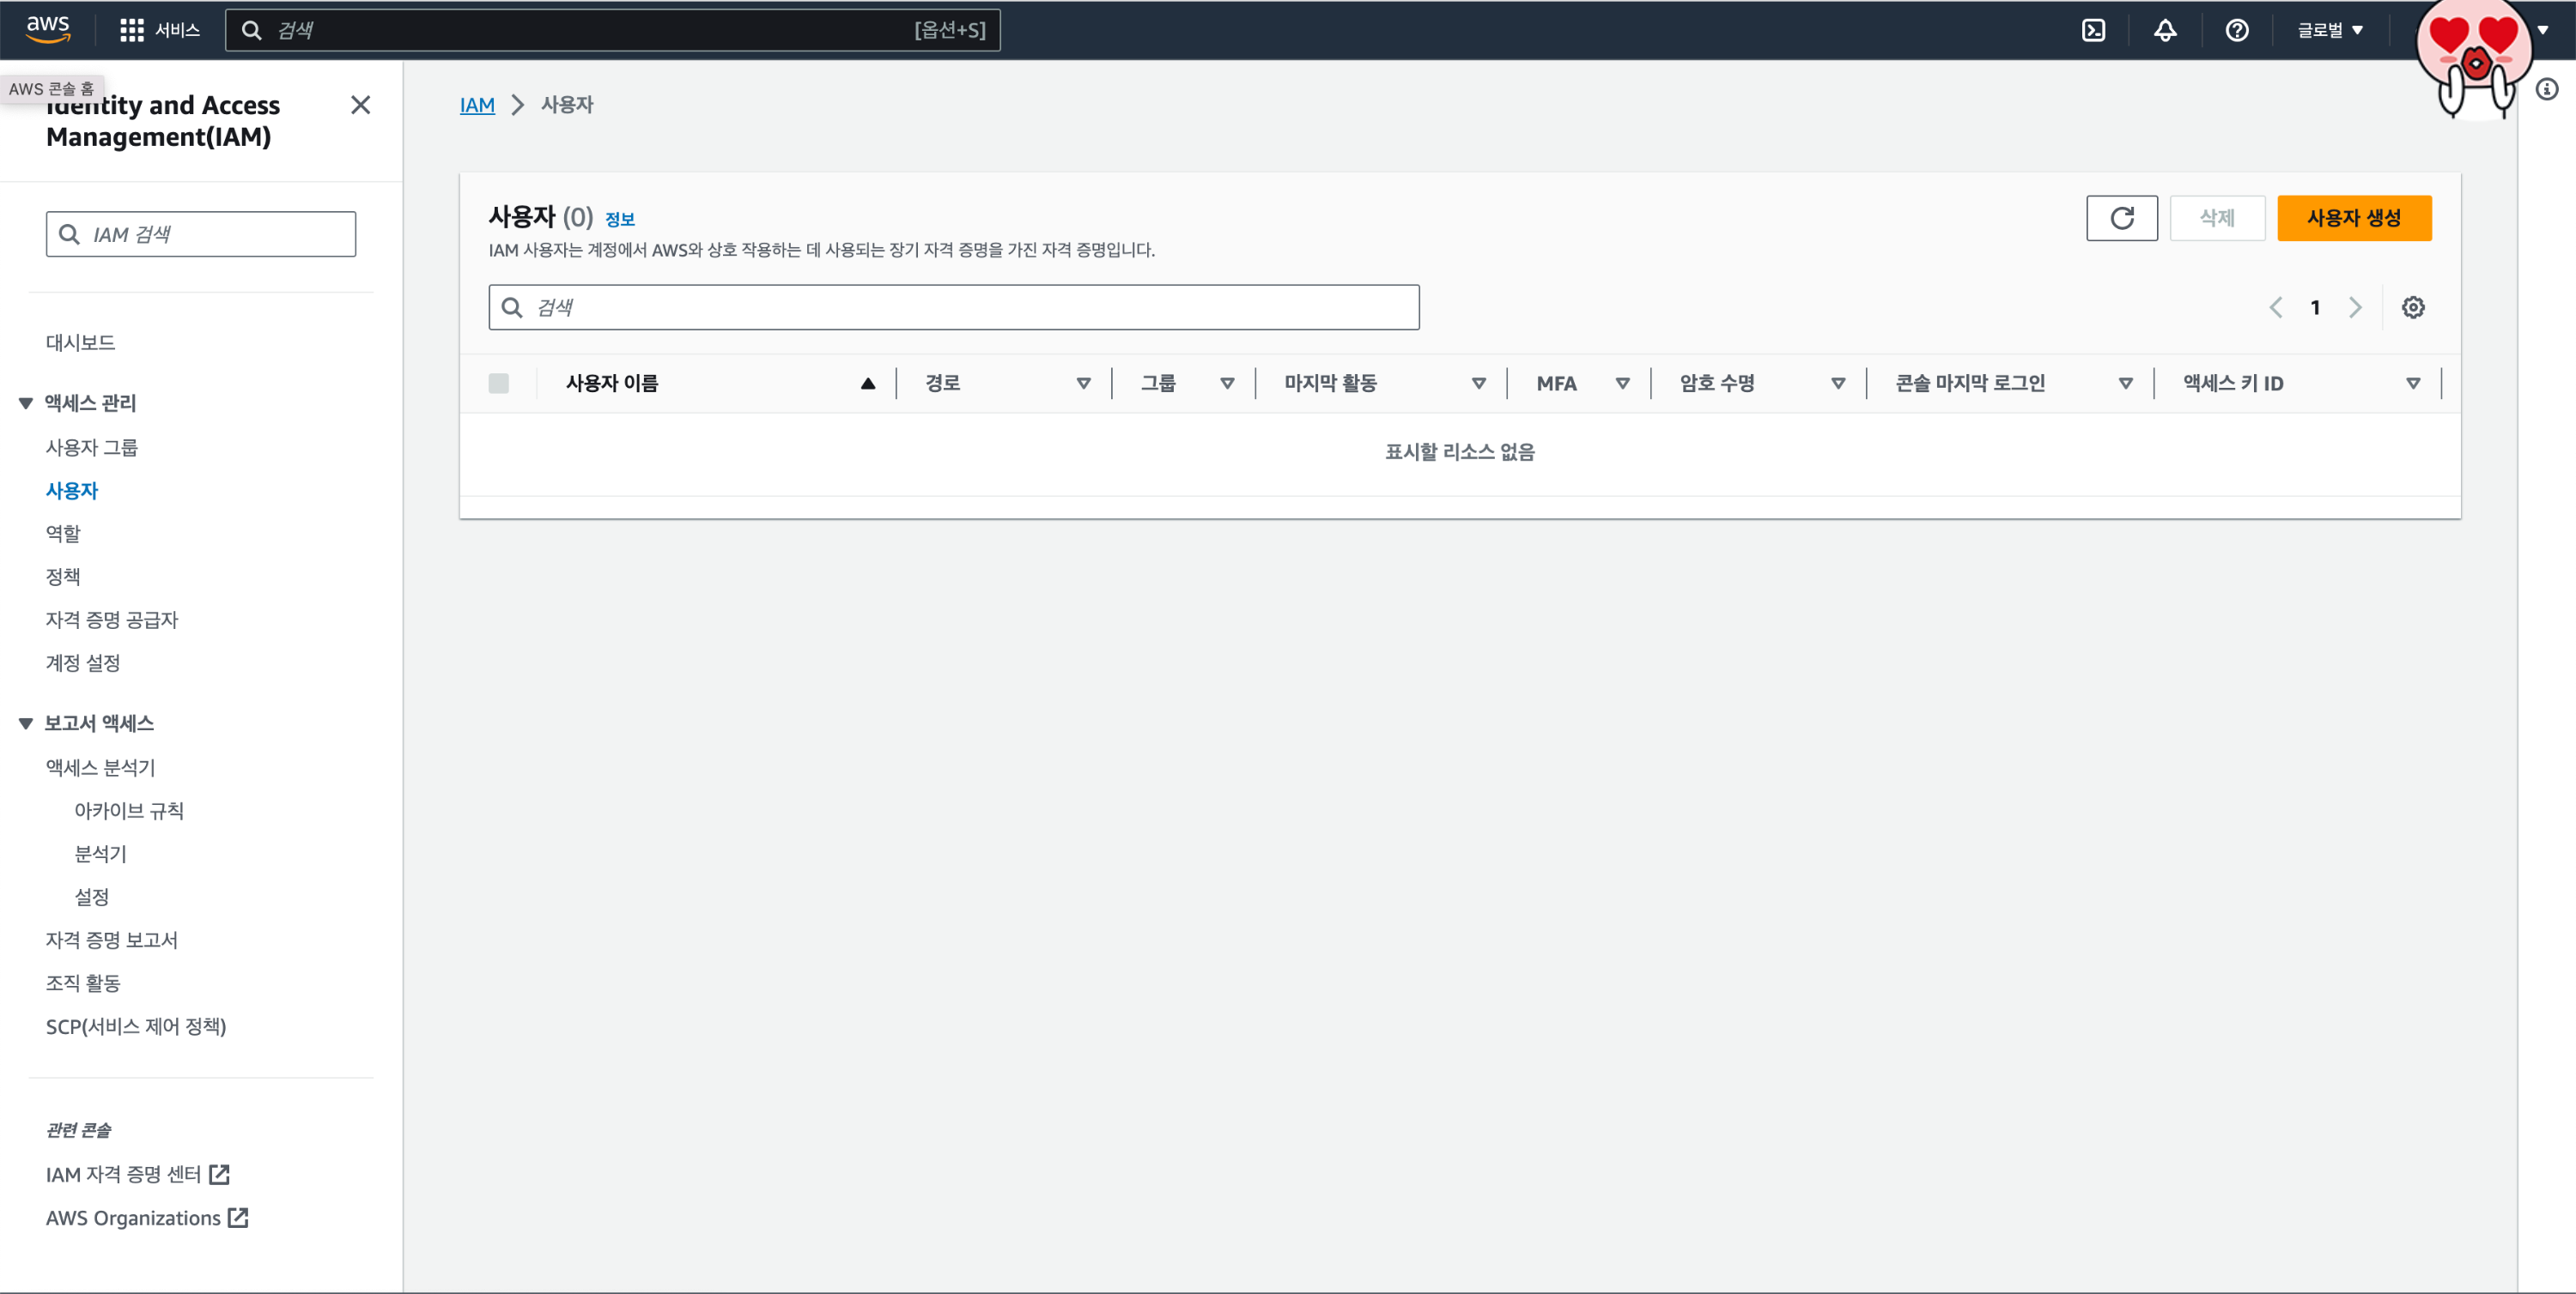Toggle the select all users checkbox
Screen dimensions: 2576x1294
point(498,384)
